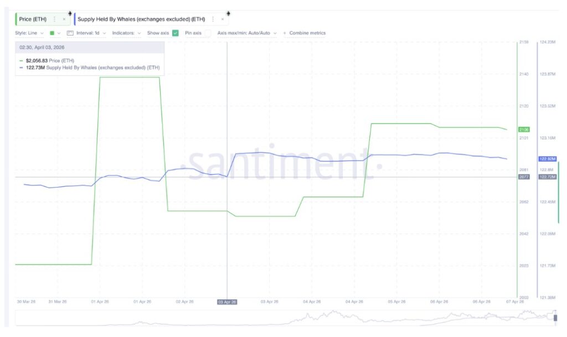
Task: Expand the Interval: 1d dropdown
Action: pos(91,33)
